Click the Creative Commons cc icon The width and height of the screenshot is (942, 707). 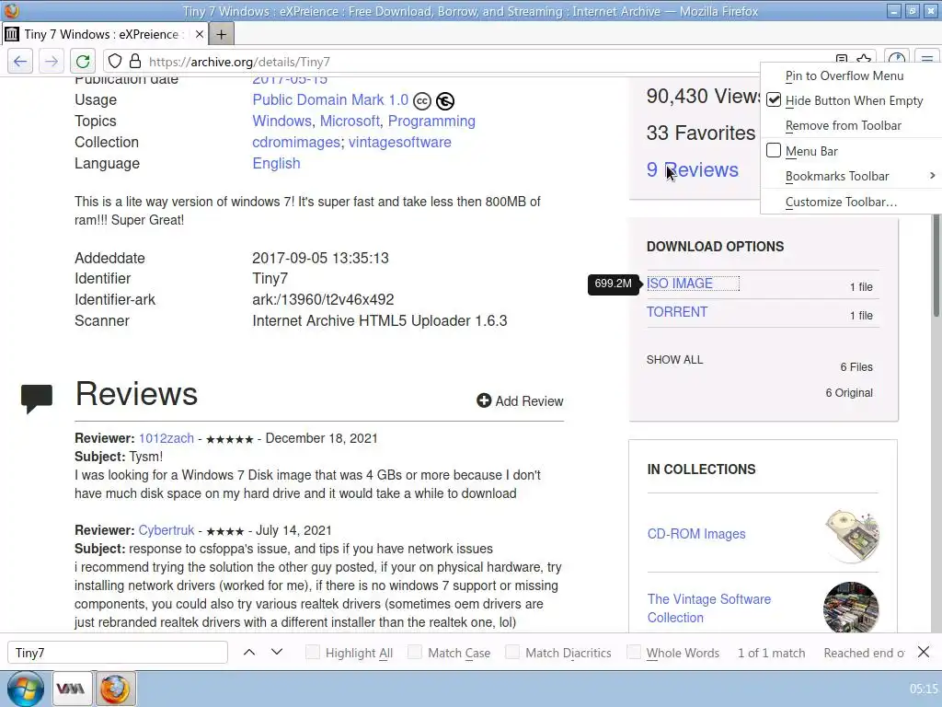point(422,101)
